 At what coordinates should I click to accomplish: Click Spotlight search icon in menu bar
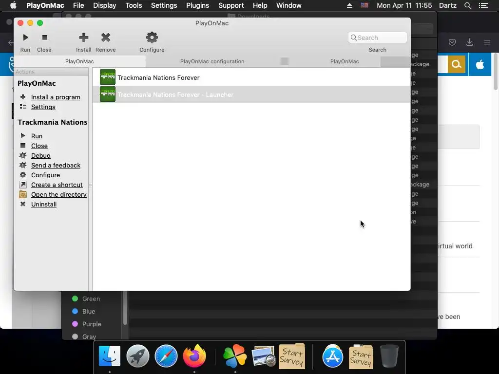(467, 5)
